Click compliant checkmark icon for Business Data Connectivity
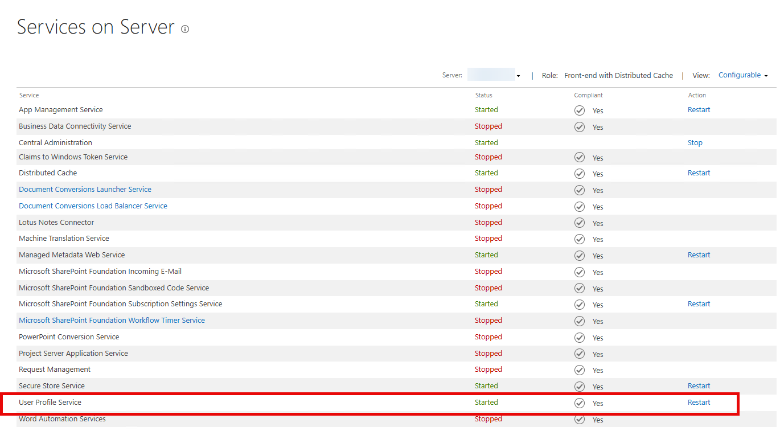 point(580,127)
